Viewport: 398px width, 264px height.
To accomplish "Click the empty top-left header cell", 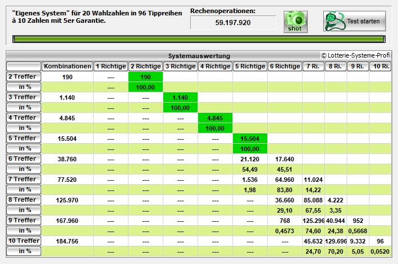I will pos(23,66).
